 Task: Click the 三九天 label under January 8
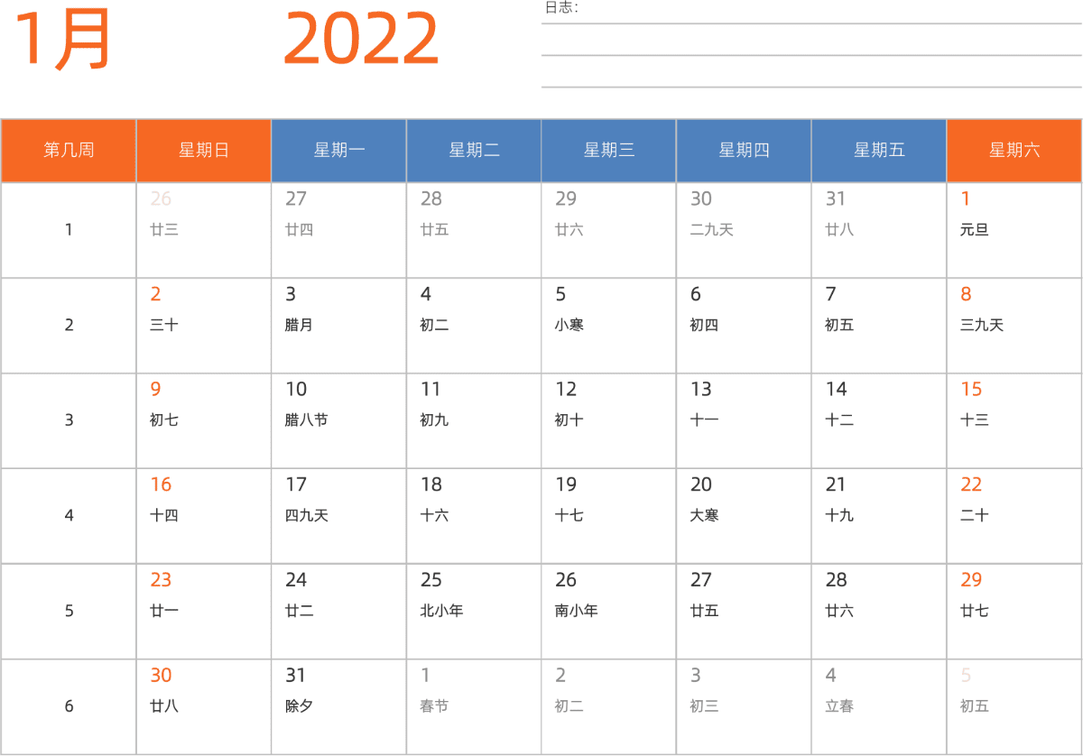click(982, 325)
